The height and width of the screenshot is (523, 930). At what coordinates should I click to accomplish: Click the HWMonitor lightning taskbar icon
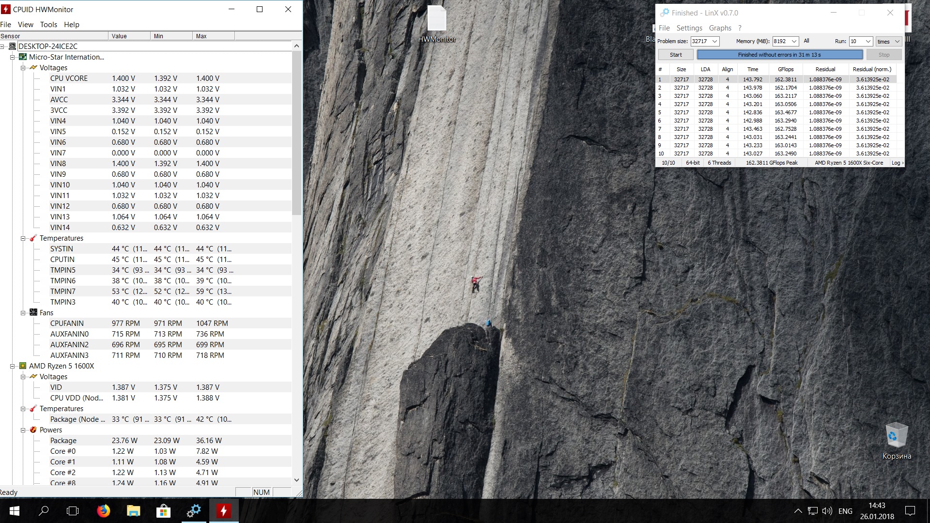coord(223,511)
